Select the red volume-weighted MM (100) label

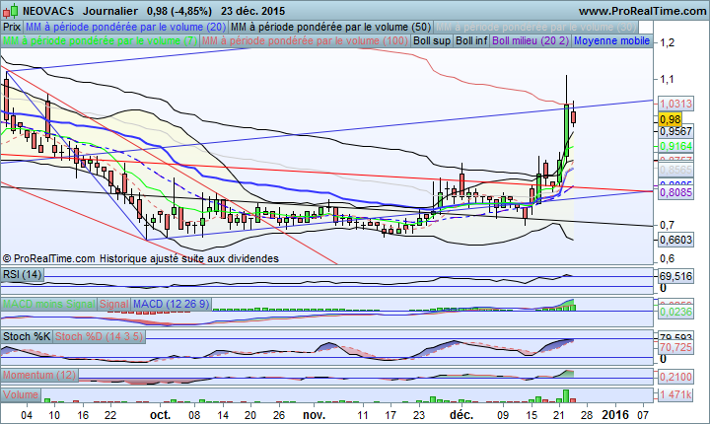(x=305, y=40)
